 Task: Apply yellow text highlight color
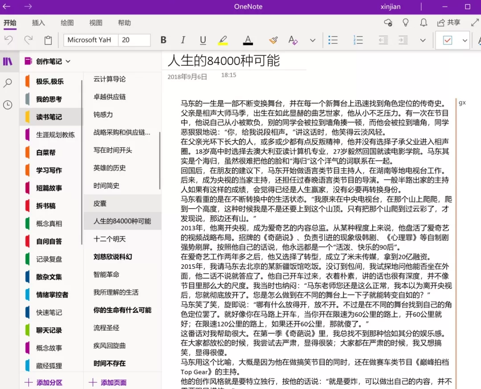pos(223,40)
